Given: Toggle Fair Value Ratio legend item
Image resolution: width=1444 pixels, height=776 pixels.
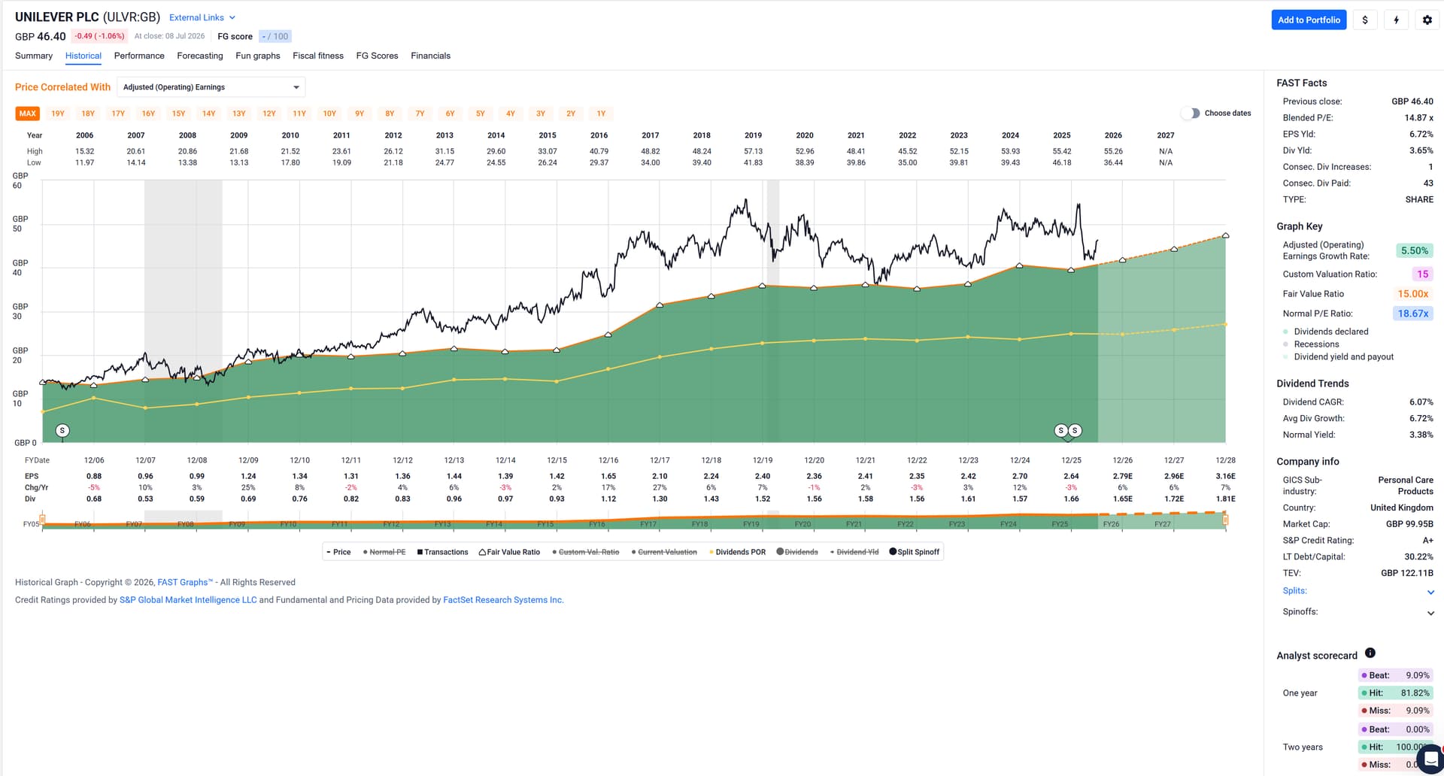Looking at the screenshot, I should pos(509,552).
